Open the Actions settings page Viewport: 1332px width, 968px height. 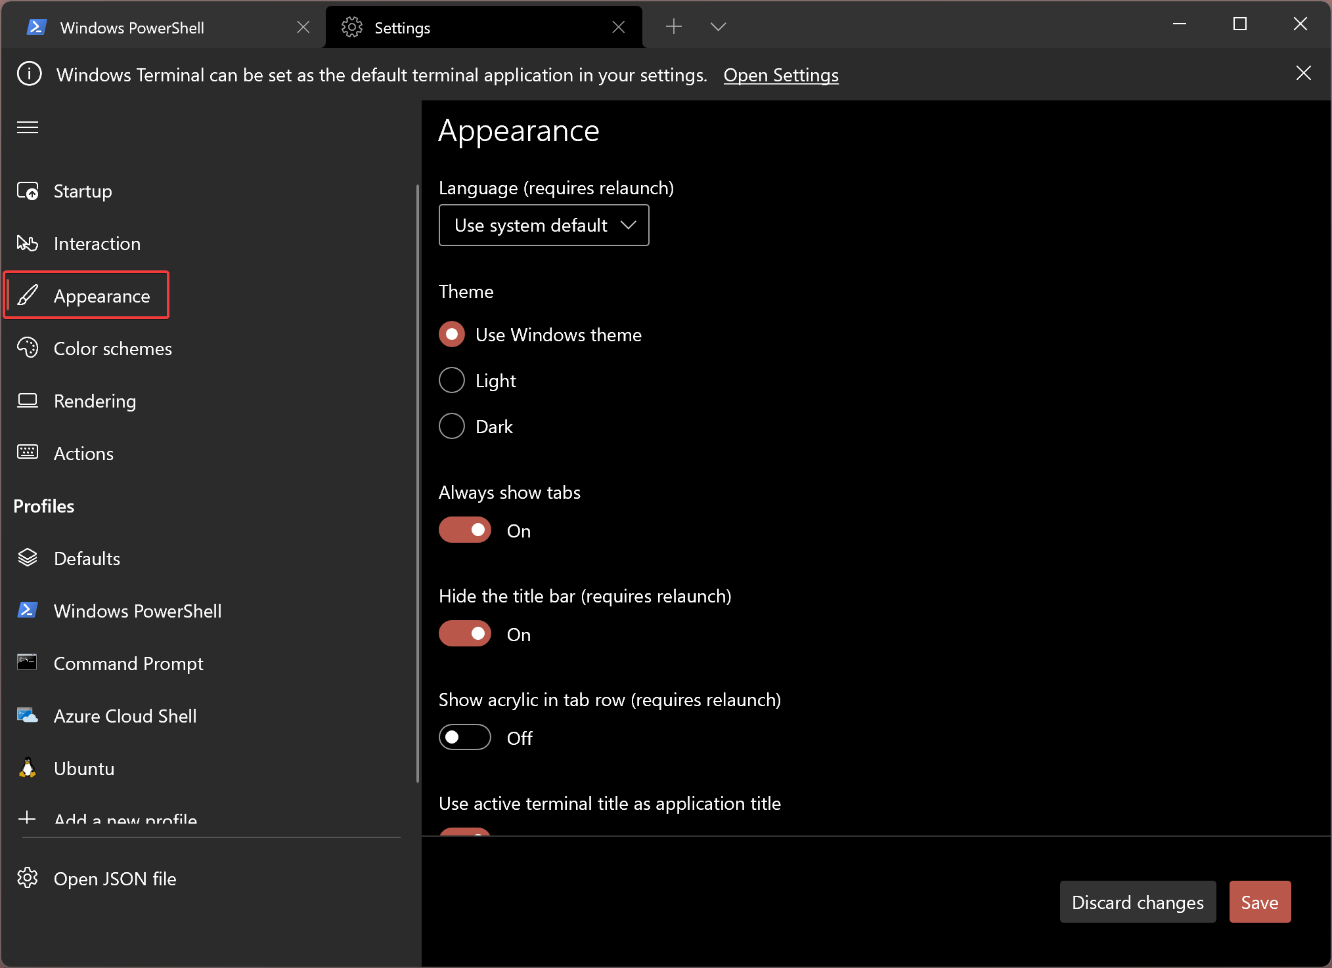pos(209,453)
